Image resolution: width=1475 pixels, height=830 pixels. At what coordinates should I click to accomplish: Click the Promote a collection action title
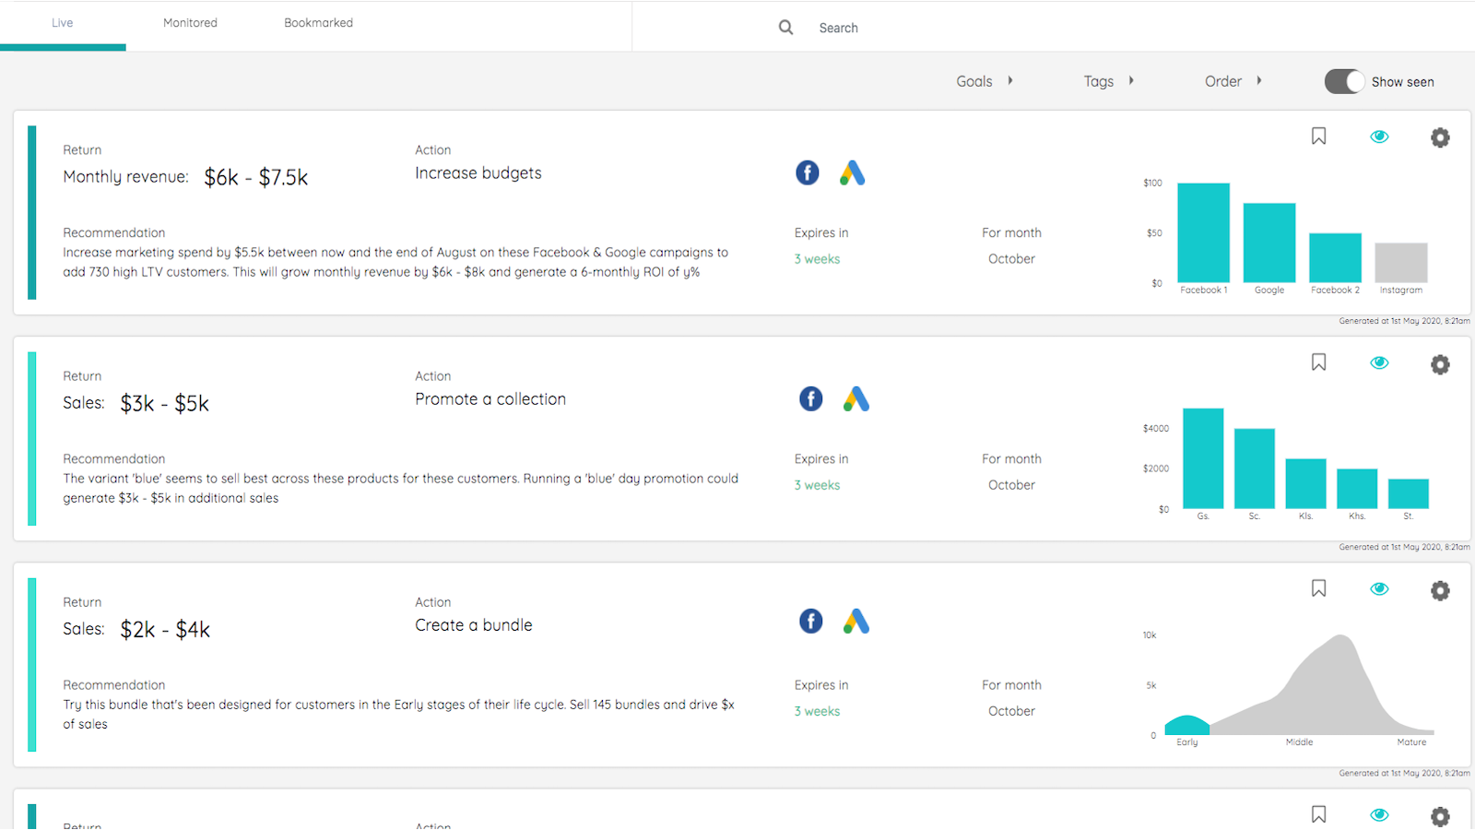click(x=490, y=399)
